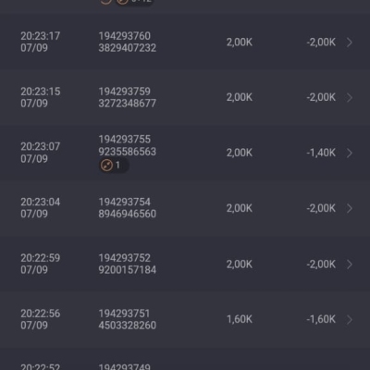Image resolution: width=370 pixels, height=370 pixels.
Task: Click the badge counter showing 1
Action: tap(117, 166)
